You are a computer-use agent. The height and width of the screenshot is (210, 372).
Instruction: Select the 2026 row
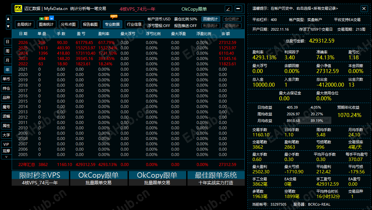128,43
